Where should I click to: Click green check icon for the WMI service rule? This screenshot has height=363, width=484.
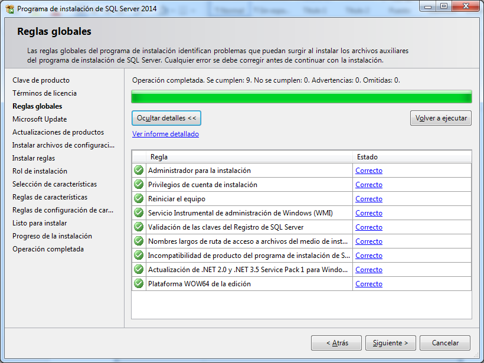tap(139, 212)
